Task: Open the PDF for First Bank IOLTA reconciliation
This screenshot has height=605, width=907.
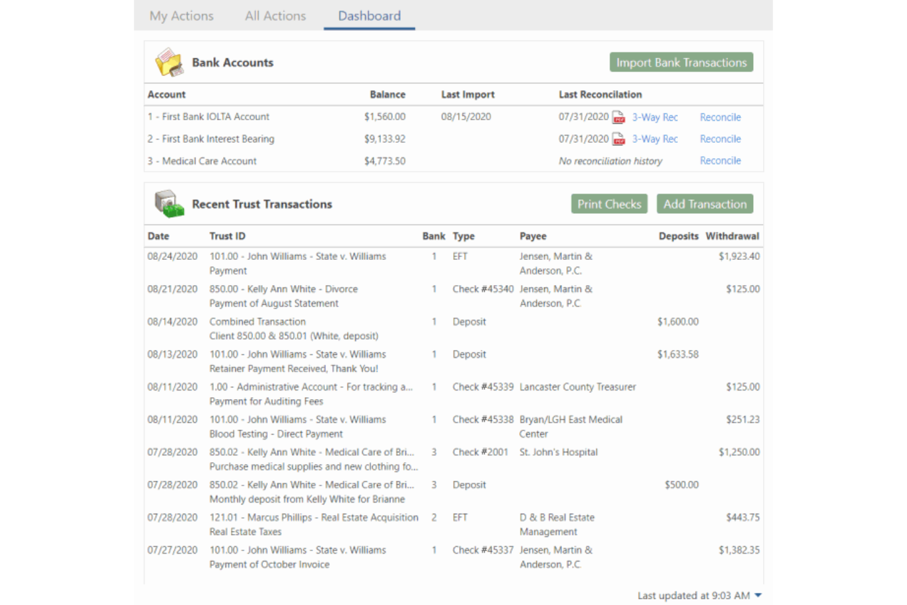Action: click(618, 116)
